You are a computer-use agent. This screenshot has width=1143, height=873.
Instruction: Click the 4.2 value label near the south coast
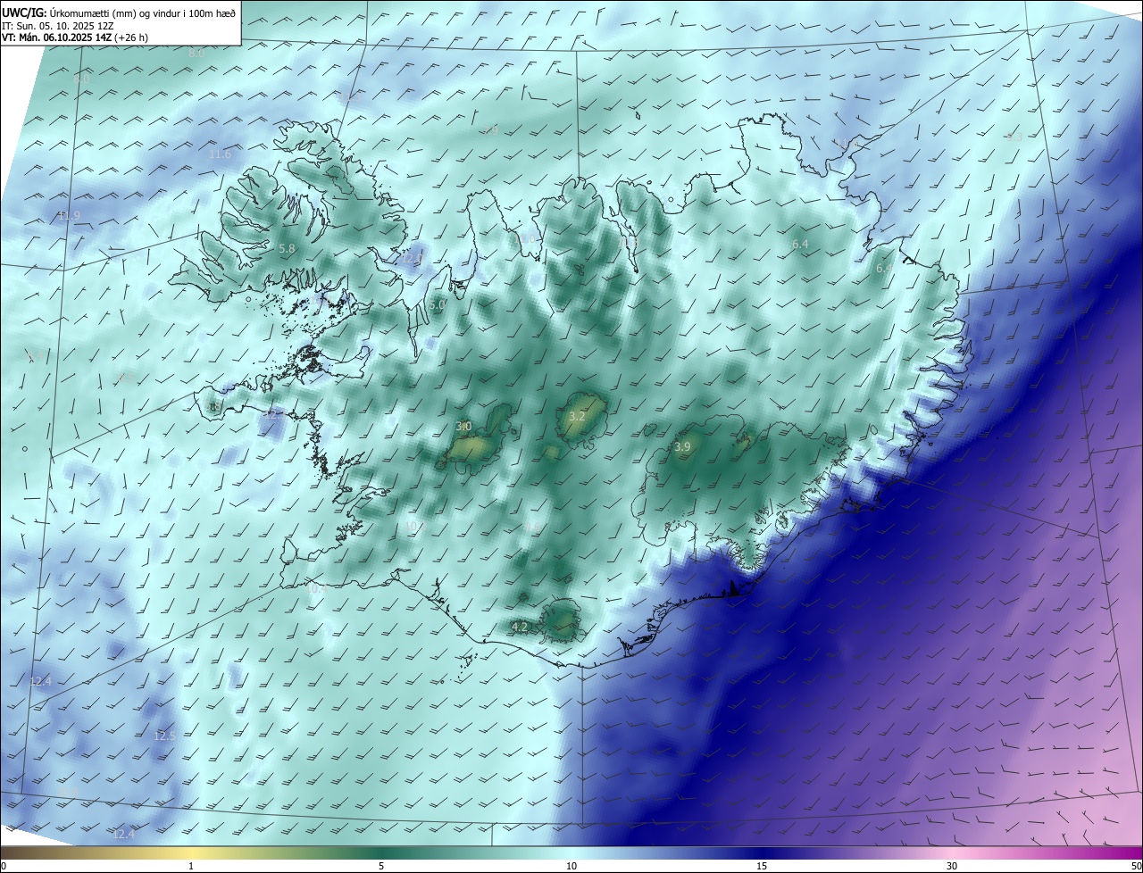pos(520,628)
